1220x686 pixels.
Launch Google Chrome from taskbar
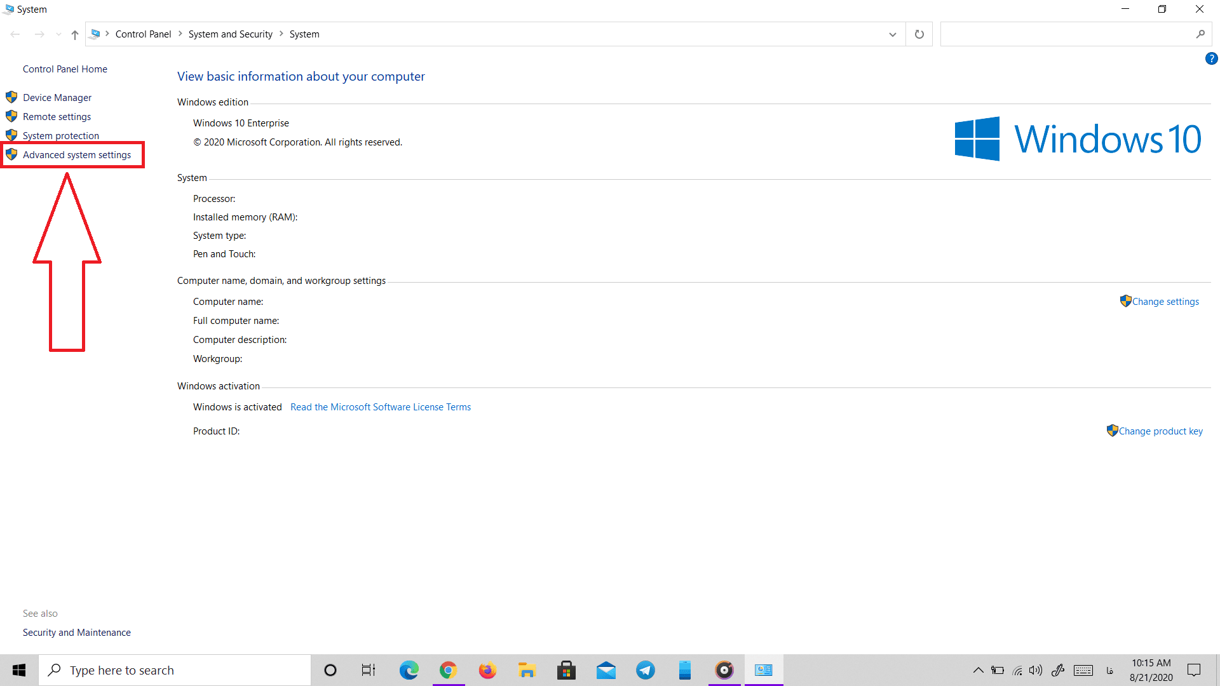pyautogui.click(x=449, y=670)
